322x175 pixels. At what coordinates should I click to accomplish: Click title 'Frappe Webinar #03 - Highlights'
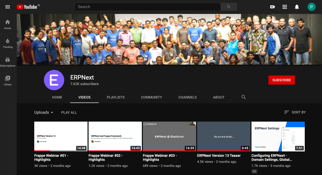coord(160,158)
